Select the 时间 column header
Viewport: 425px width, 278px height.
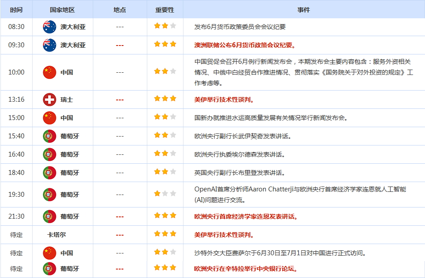click(16, 10)
